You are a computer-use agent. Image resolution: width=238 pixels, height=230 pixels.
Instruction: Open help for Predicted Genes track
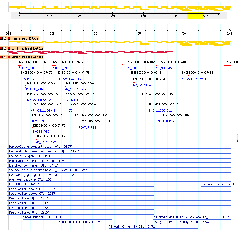9,57
